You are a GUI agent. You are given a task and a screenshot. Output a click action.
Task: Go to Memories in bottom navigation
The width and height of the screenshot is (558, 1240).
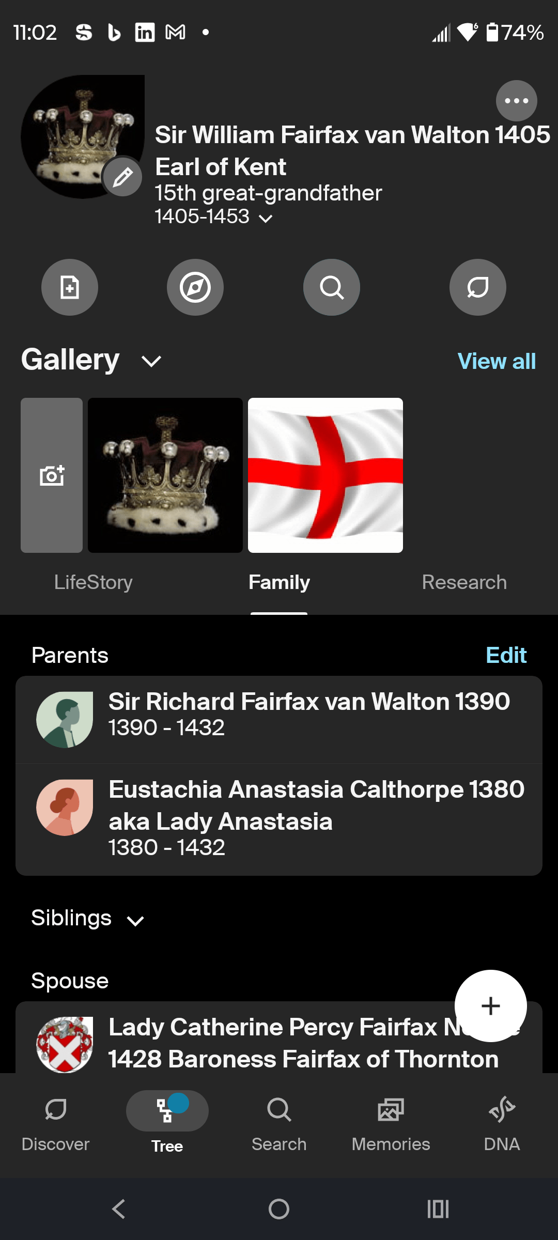tap(391, 1122)
